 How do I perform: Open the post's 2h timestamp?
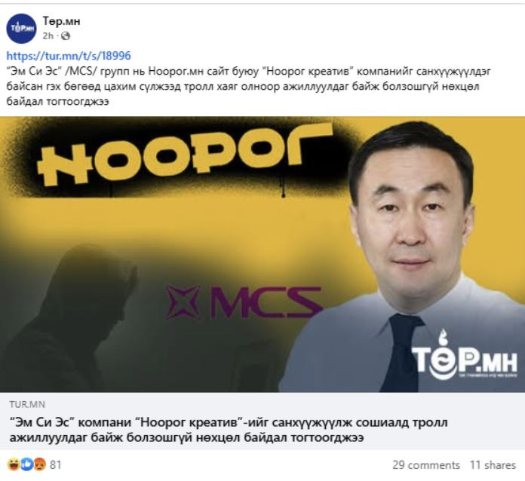48,36
